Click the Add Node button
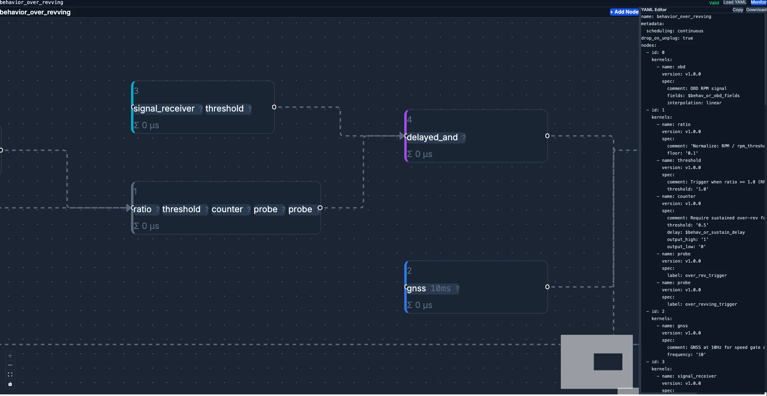This screenshot has height=396, width=767. (624, 12)
